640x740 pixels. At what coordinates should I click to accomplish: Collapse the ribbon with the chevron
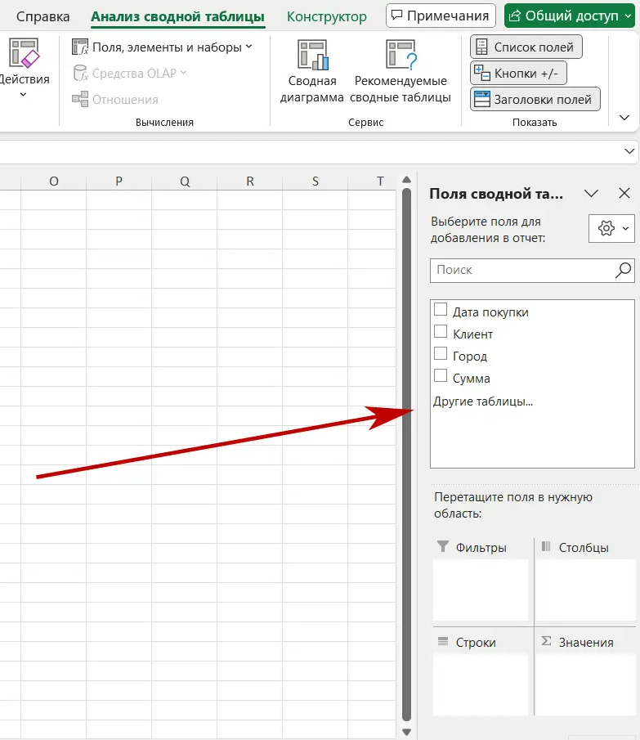click(624, 118)
